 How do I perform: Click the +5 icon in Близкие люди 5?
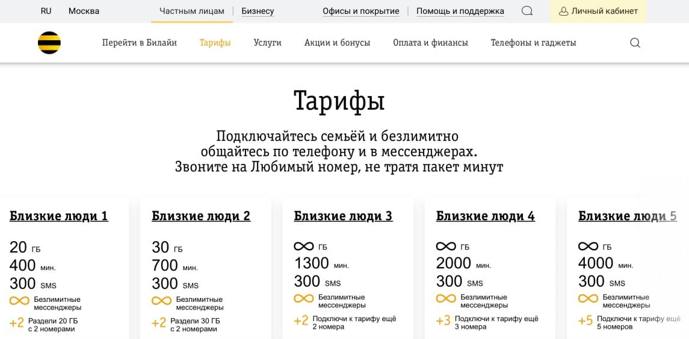(x=585, y=321)
